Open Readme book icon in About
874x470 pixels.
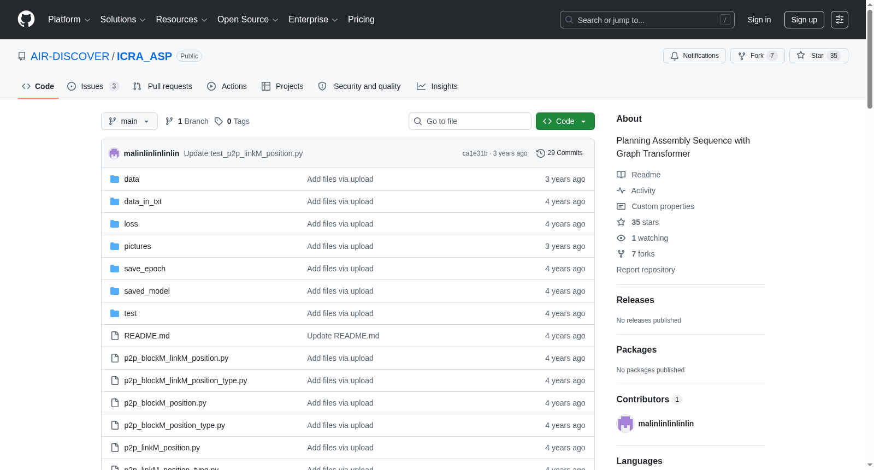point(621,175)
